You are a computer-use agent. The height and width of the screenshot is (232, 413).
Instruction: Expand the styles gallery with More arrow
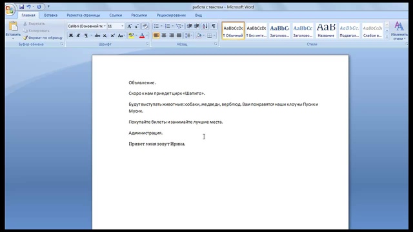(387, 37)
